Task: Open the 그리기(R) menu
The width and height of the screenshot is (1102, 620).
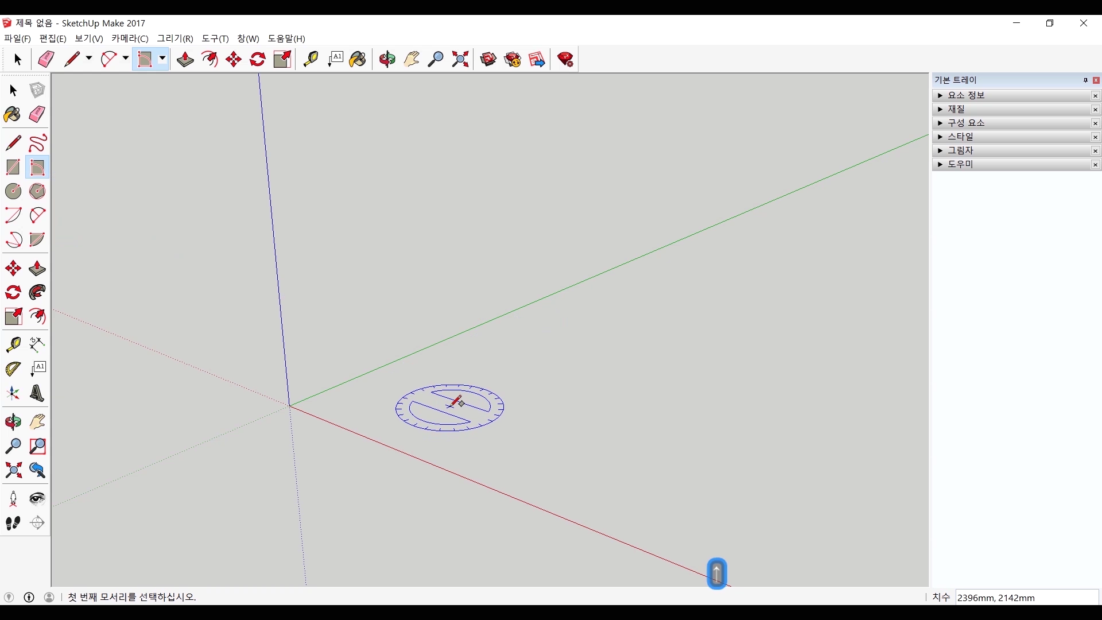Action: click(175, 38)
